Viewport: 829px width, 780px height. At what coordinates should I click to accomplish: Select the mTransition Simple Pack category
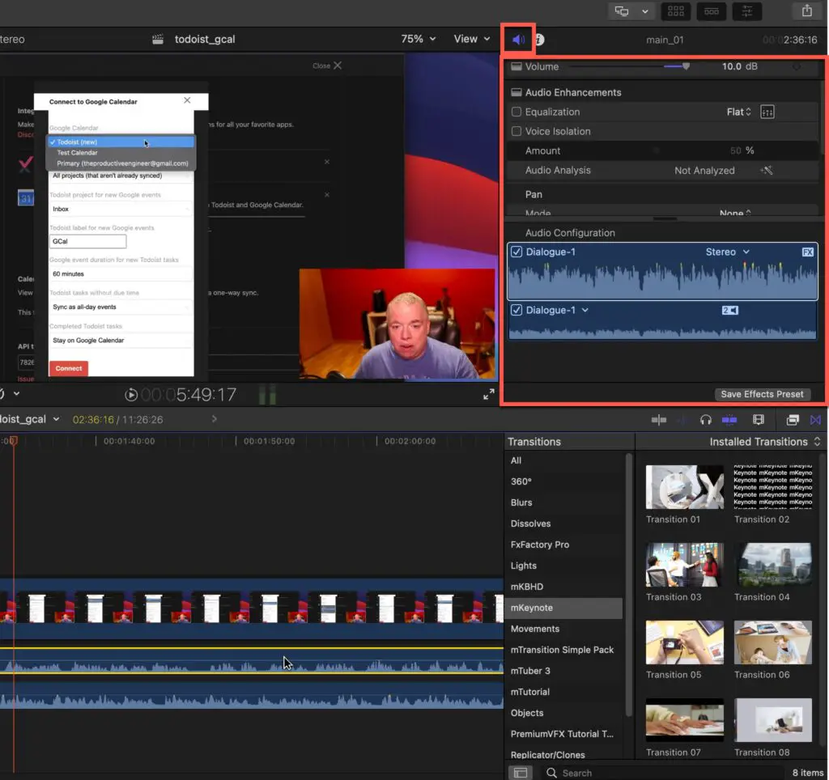coord(562,650)
